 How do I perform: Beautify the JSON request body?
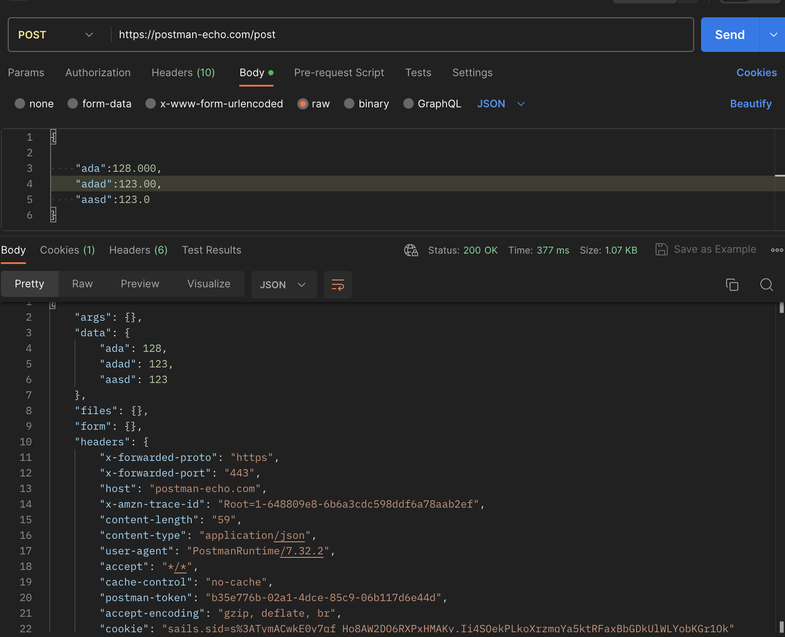(x=751, y=103)
